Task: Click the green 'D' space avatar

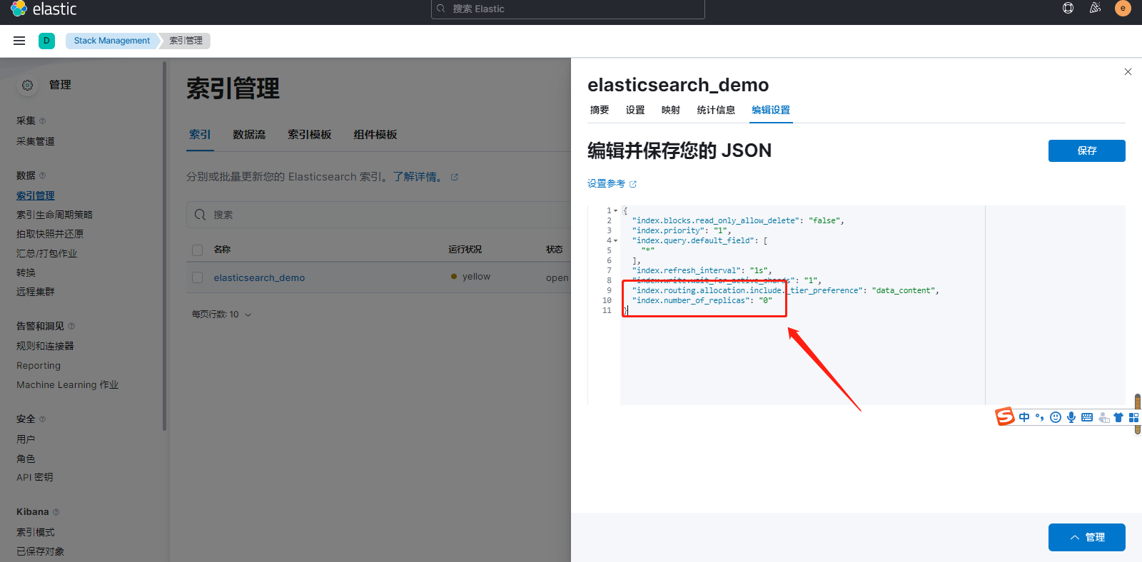Action: click(x=46, y=41)
